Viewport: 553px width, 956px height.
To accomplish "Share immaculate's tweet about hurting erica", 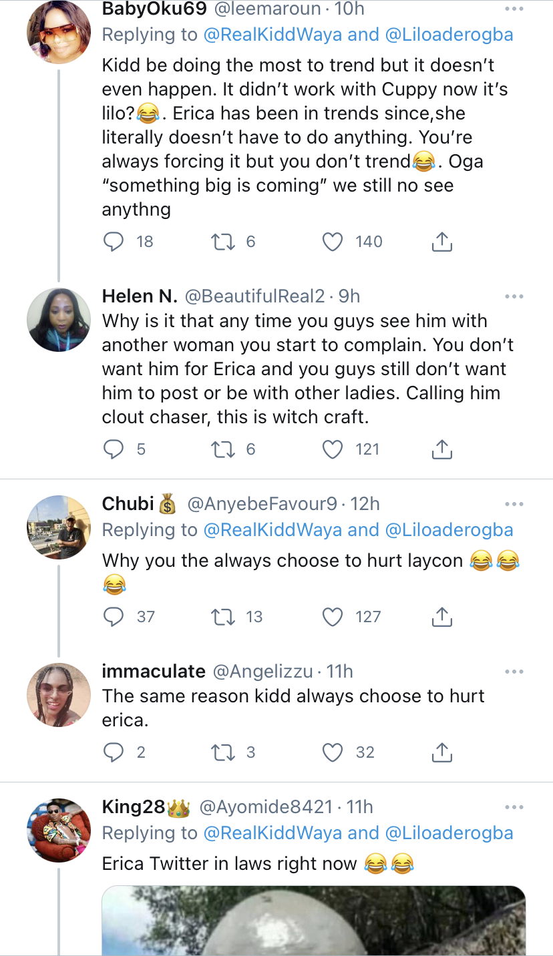I will pyautogui.click(x=441, y=753).
